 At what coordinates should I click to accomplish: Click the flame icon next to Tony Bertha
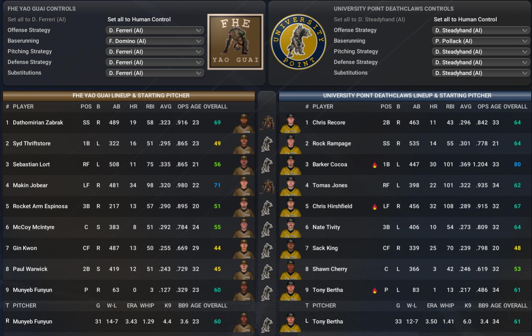tap(374, 291)
